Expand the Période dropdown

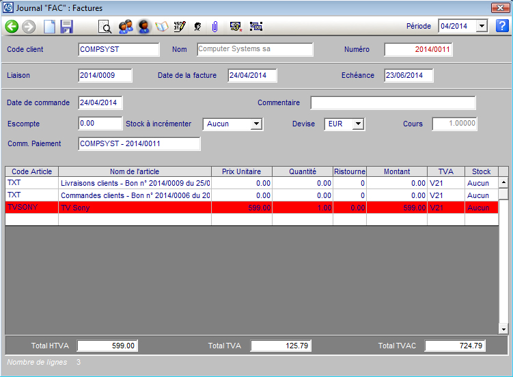click(482, 26)
